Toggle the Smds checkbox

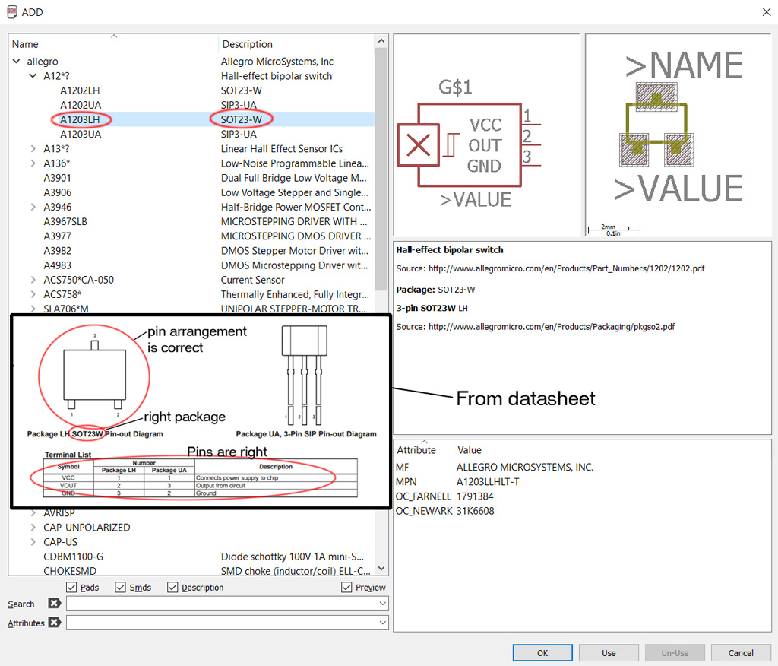(x=120, y=587)
